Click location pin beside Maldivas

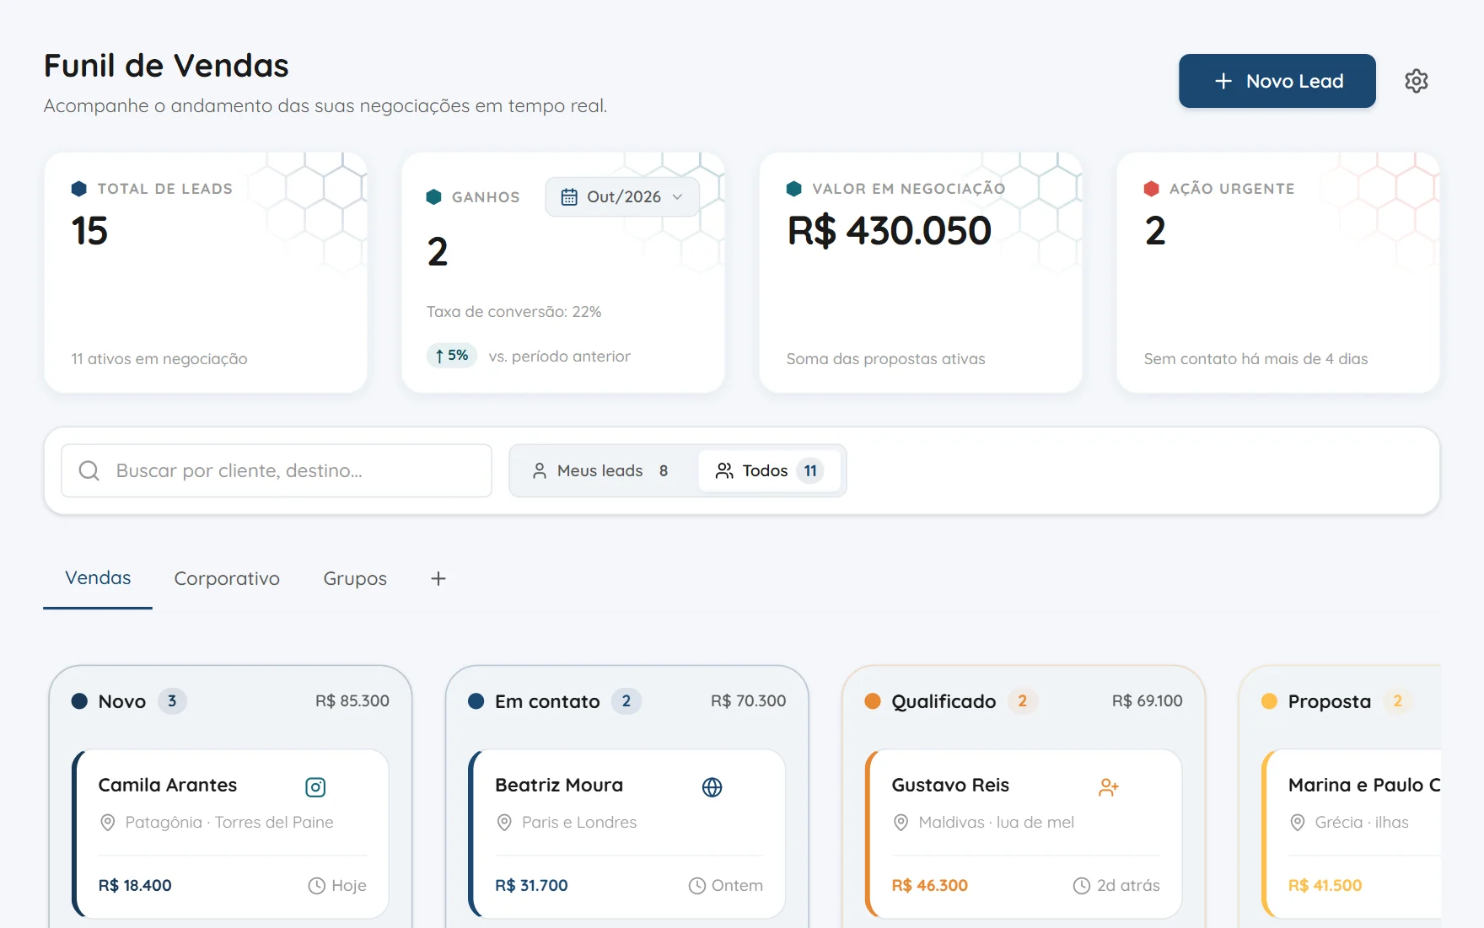click(x=901, y=823)
